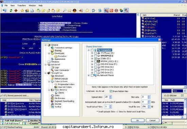This screenshot has width=187, height=129.
Task: Open User Commands in the Settings tree
Action: tap(62, 70)
